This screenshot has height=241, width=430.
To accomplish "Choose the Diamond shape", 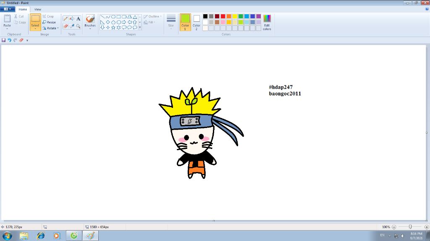I will coord(108,22).
